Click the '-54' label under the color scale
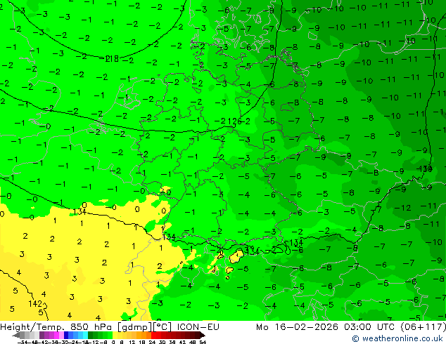This screenshot has width=446, height=344. (x=23, y=342)
